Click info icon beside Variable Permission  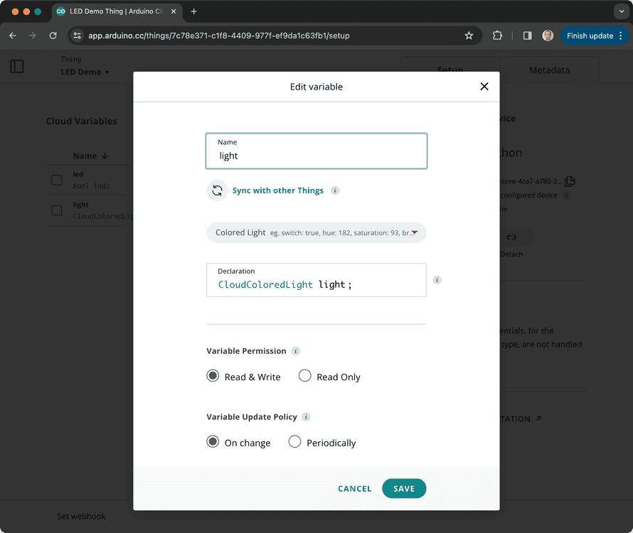coord(296,351)
